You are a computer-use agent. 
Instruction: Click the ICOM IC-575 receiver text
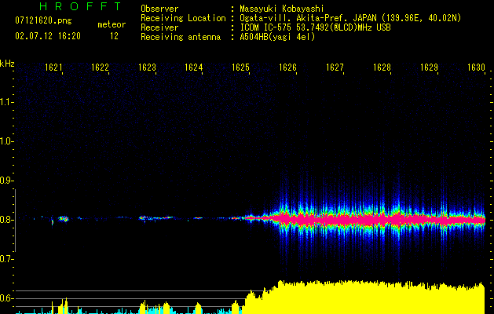click(x=315, y=27)
